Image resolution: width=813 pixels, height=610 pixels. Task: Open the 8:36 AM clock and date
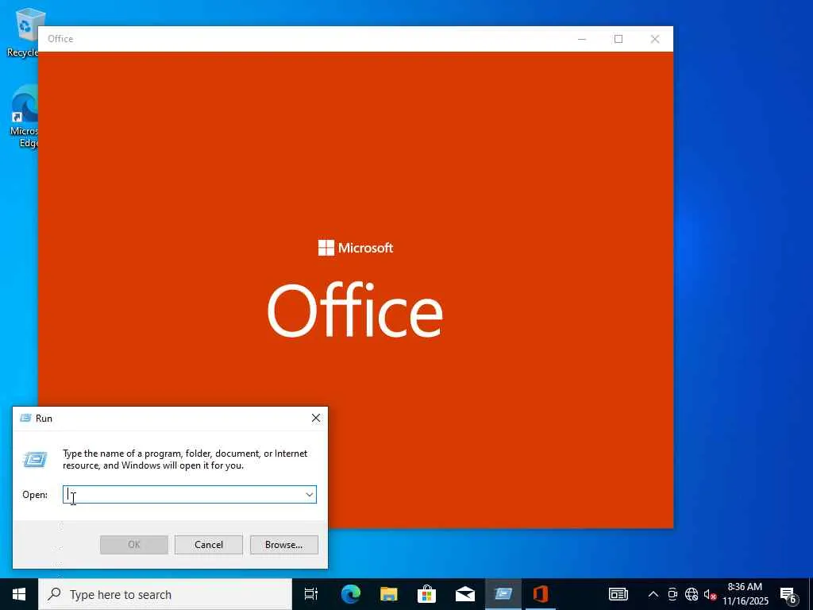(745, 594)
